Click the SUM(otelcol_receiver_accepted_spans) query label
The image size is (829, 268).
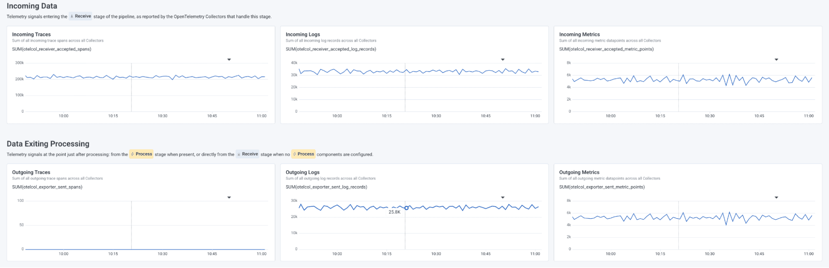[x=51, y=49]
